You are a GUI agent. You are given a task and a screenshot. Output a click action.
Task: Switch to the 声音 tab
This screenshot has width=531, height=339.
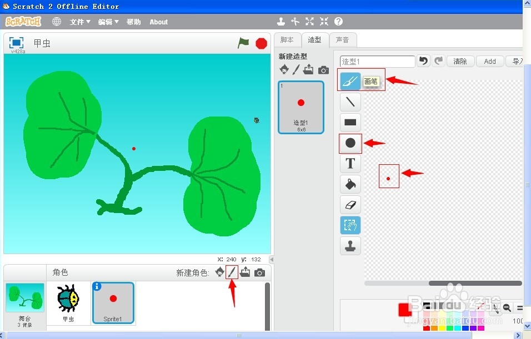tap(342, 40)
